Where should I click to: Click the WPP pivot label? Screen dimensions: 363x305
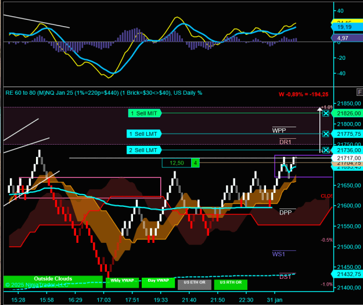279,130
